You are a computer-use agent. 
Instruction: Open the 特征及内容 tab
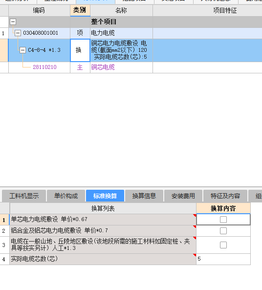[x=225, y=196]
